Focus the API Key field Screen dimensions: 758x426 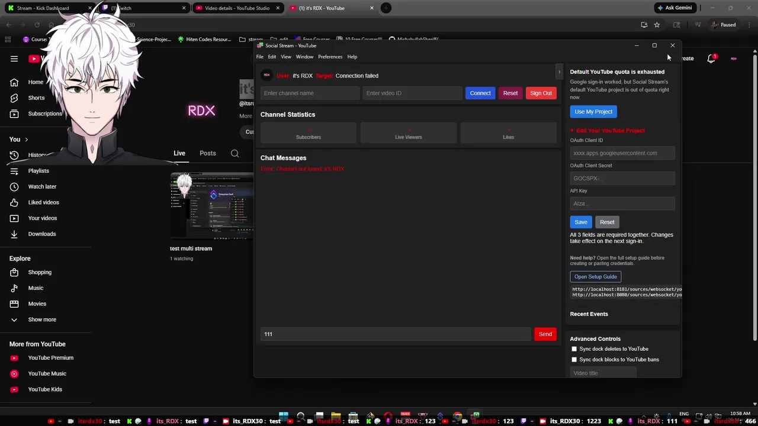[622, 204]
